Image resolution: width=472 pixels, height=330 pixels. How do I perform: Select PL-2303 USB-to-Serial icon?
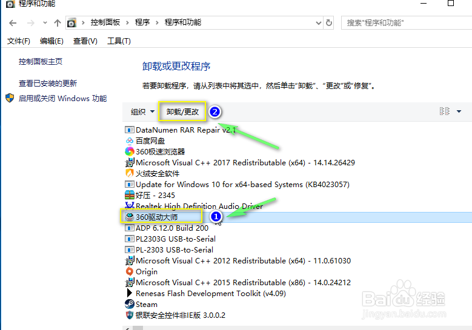[x=130, y=249]
